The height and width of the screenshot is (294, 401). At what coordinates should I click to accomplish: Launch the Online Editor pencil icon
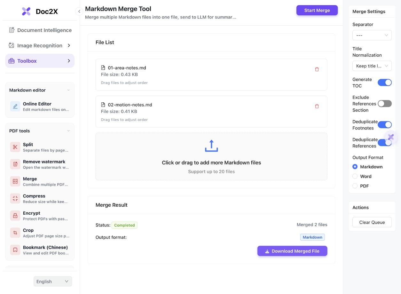15,107
